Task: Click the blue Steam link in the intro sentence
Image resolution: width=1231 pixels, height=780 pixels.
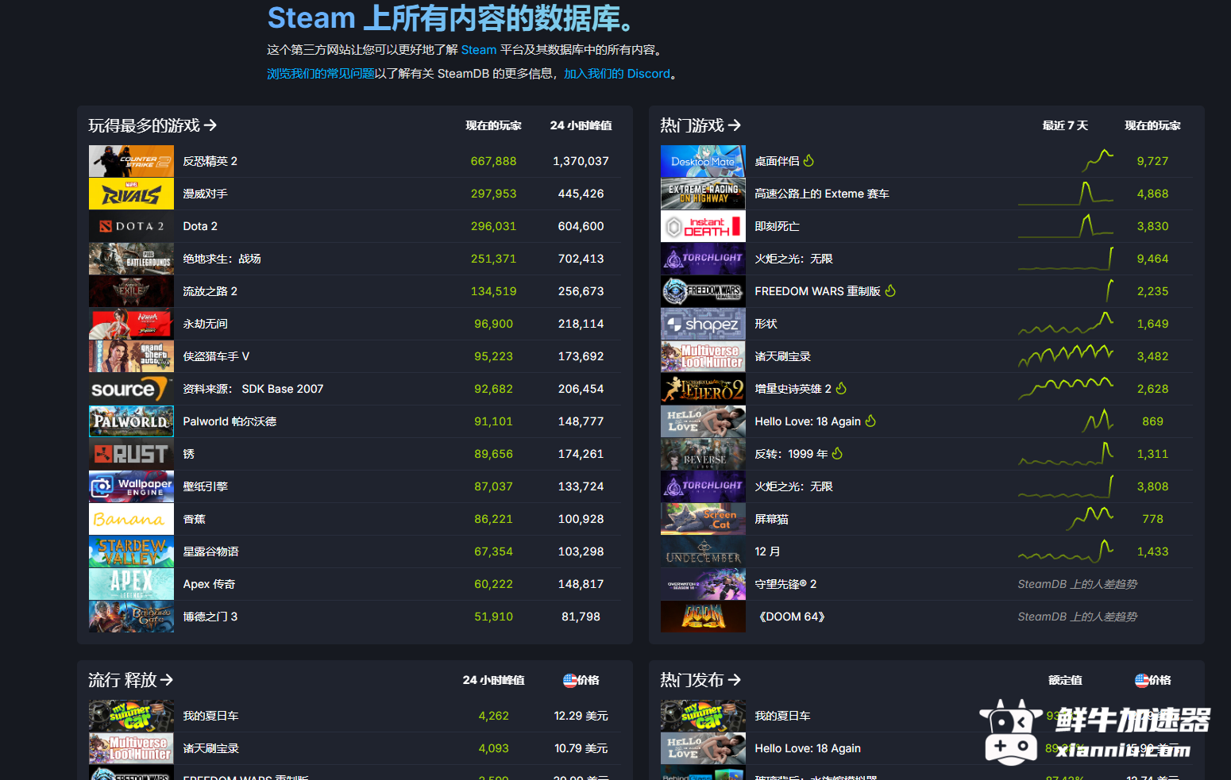Action: (x=479, y=50)
